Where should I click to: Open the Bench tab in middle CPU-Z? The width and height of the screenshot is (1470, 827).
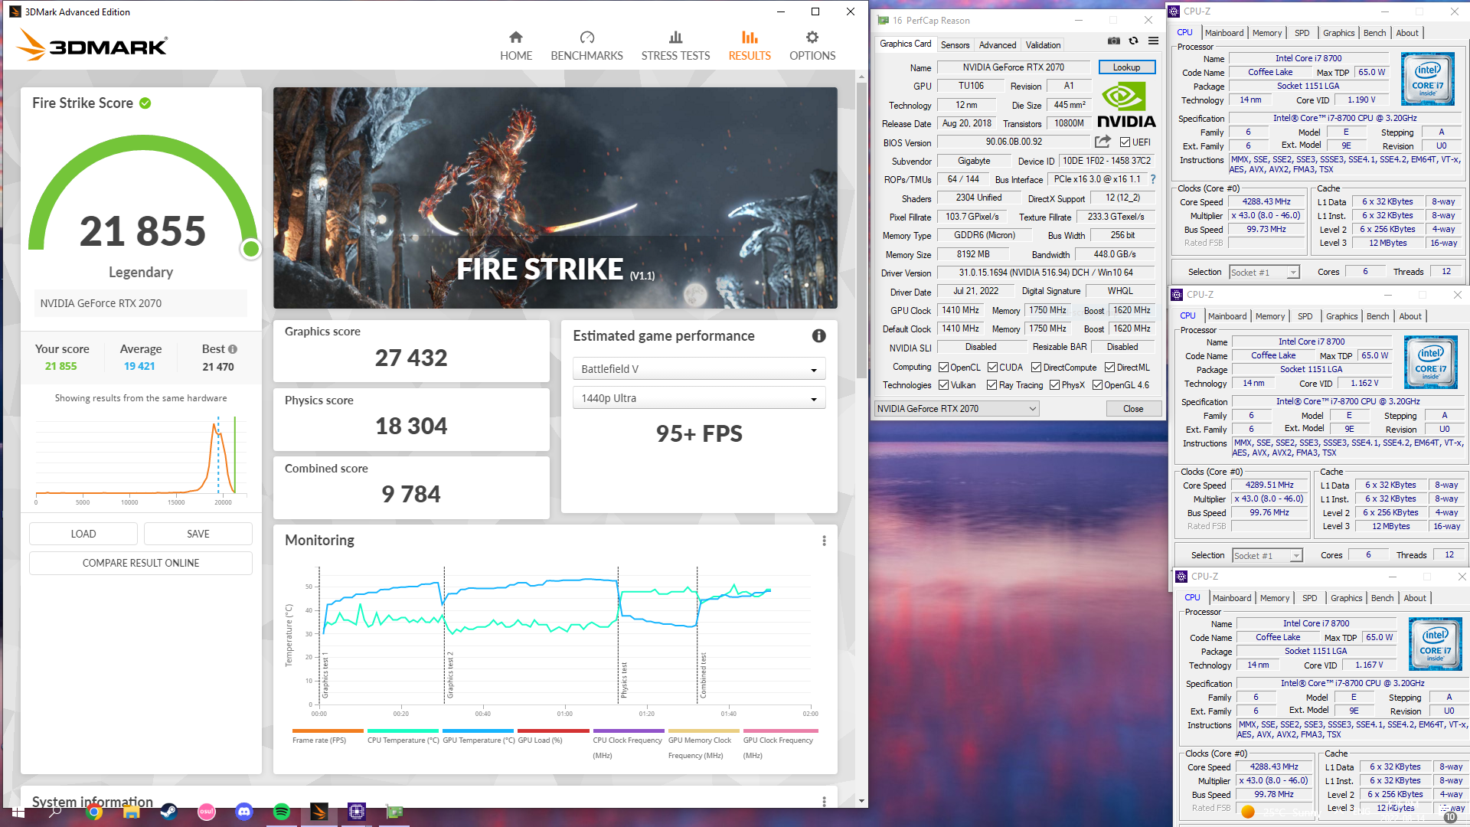coord(1377,316)
